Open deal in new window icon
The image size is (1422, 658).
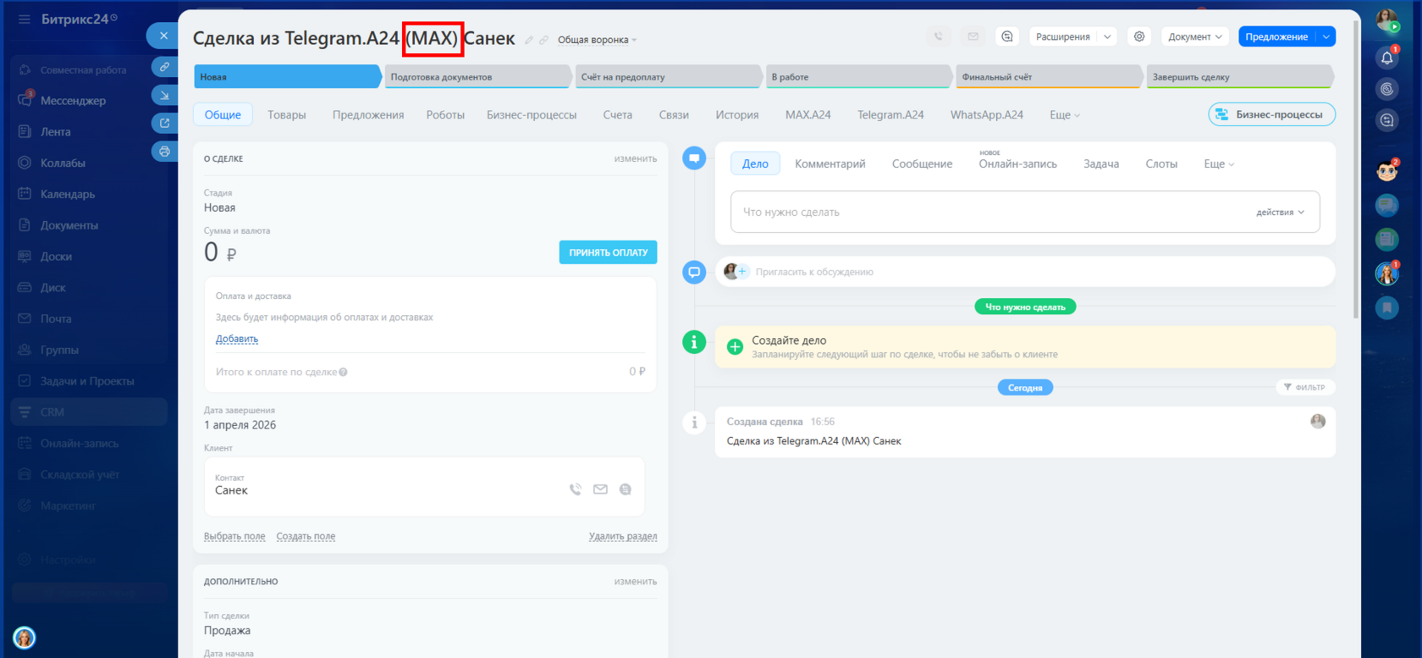point(164,124)
